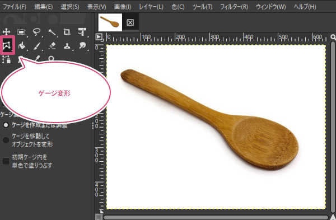Toggle Quick Mask button below vertical ruler

tap(99, 217)
